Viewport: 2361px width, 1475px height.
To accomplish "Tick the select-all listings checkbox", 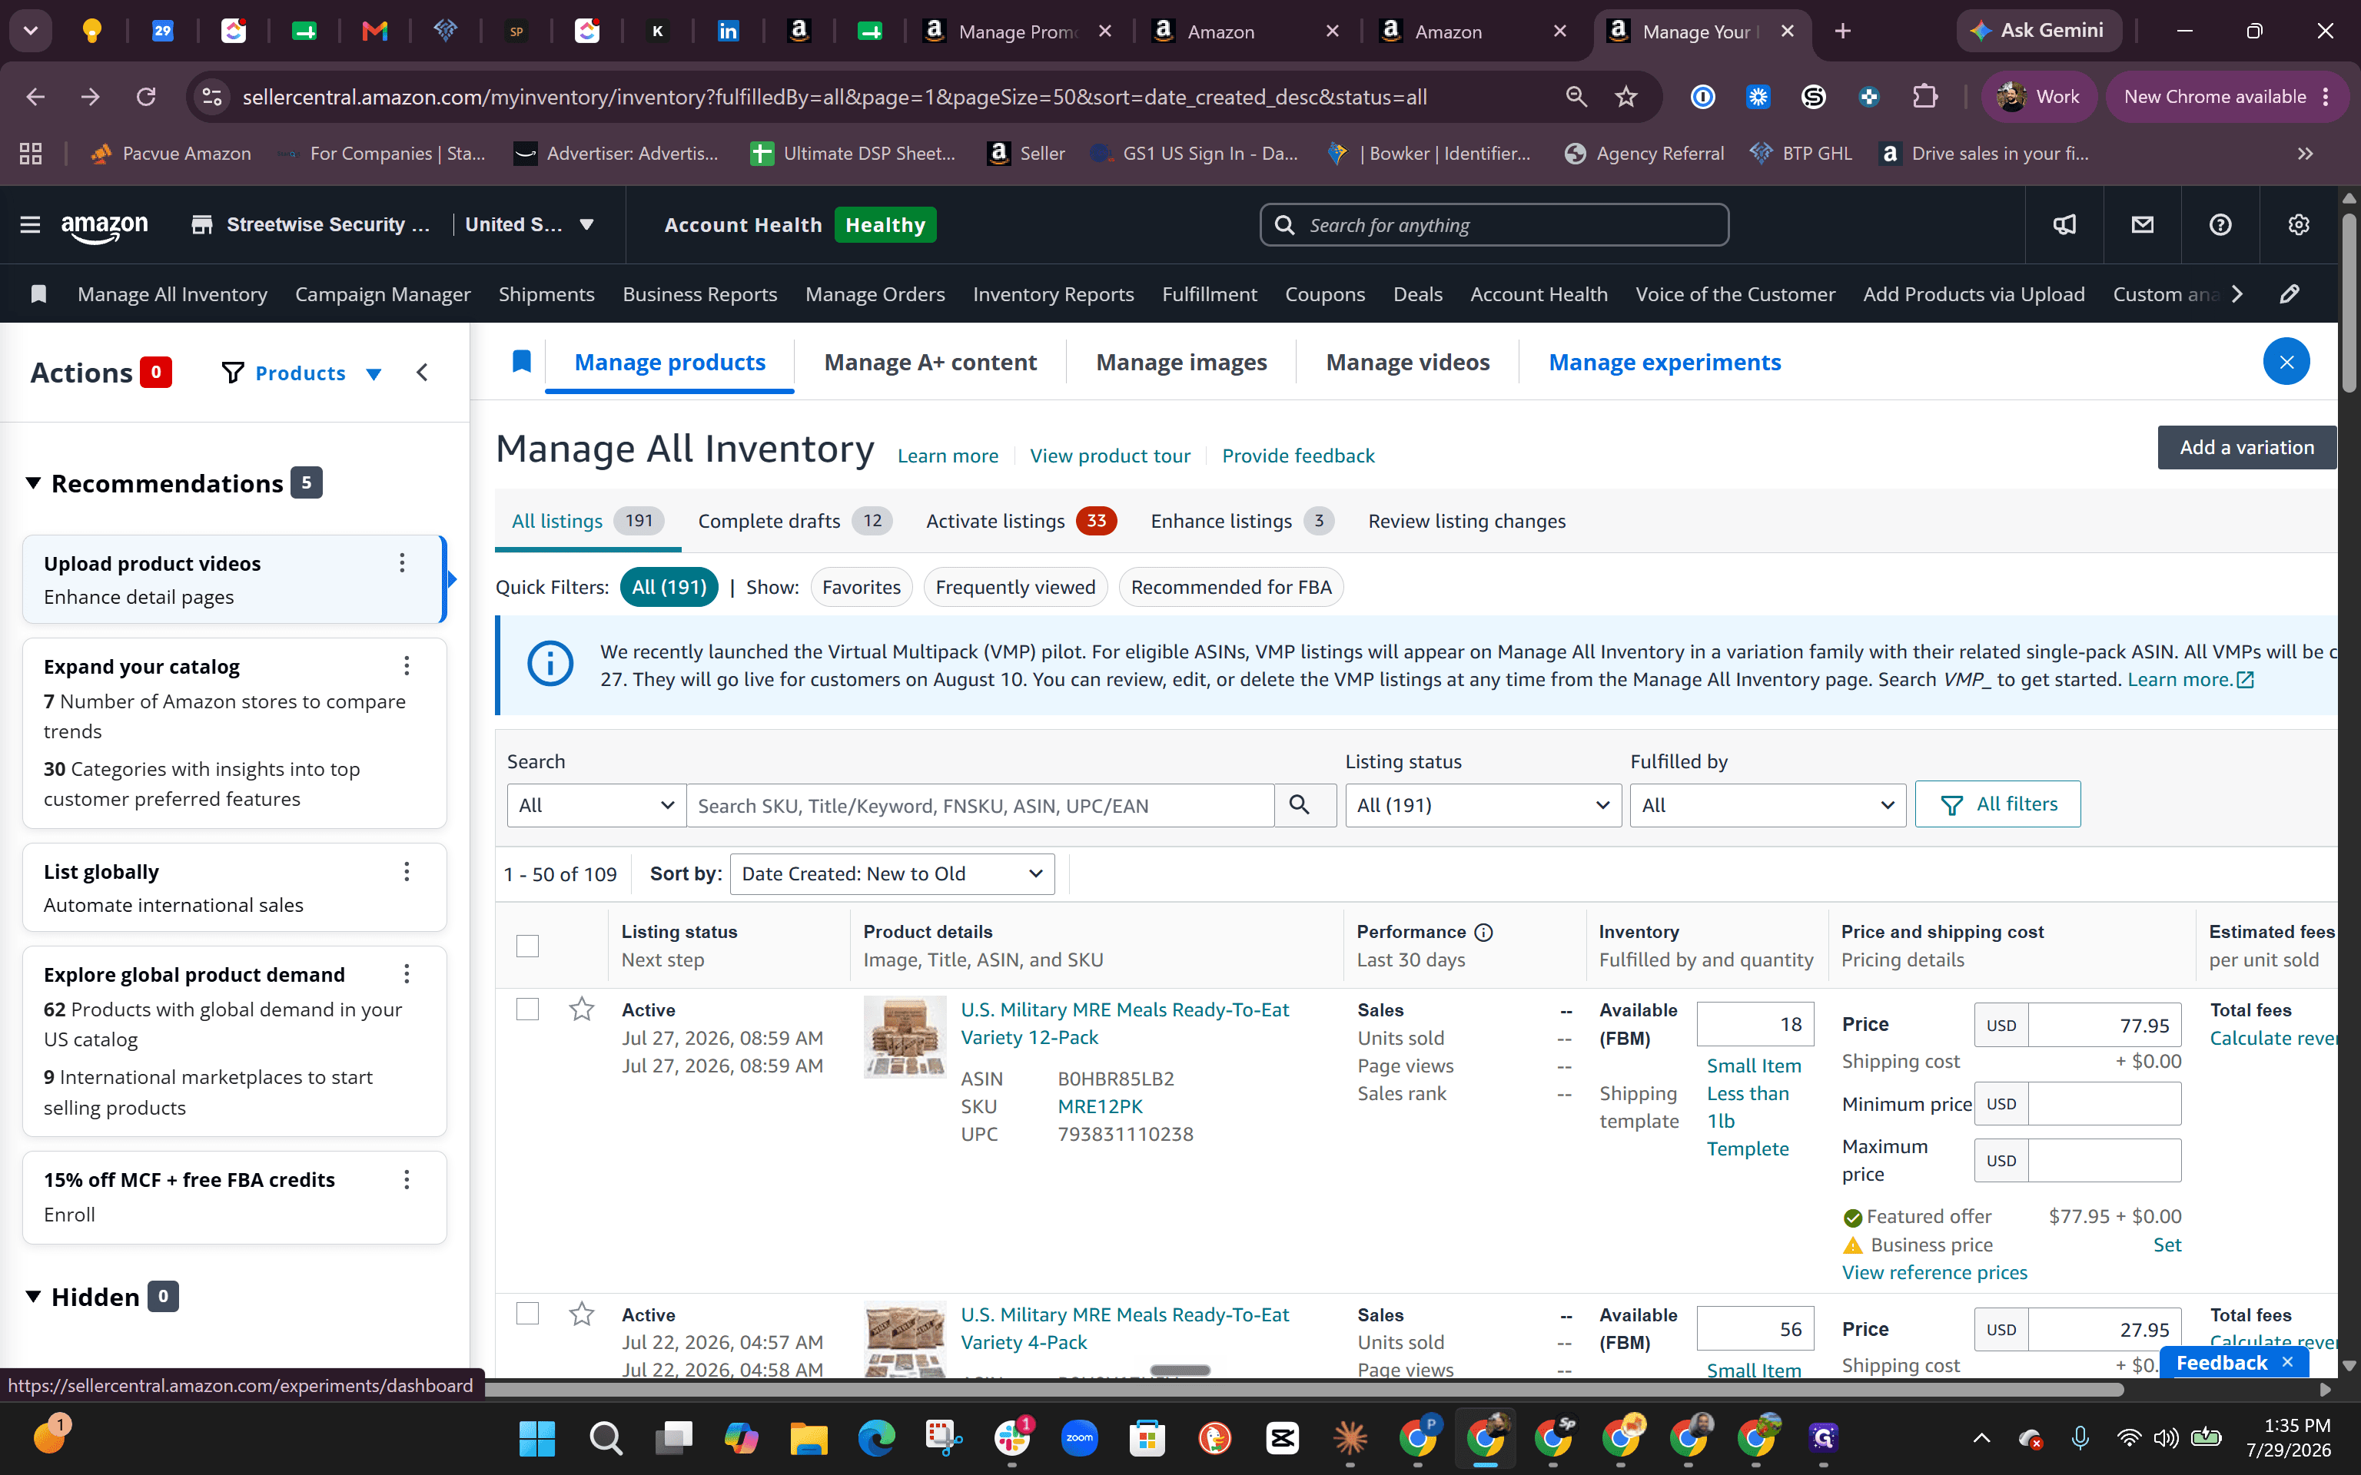I will pos(526,945).
